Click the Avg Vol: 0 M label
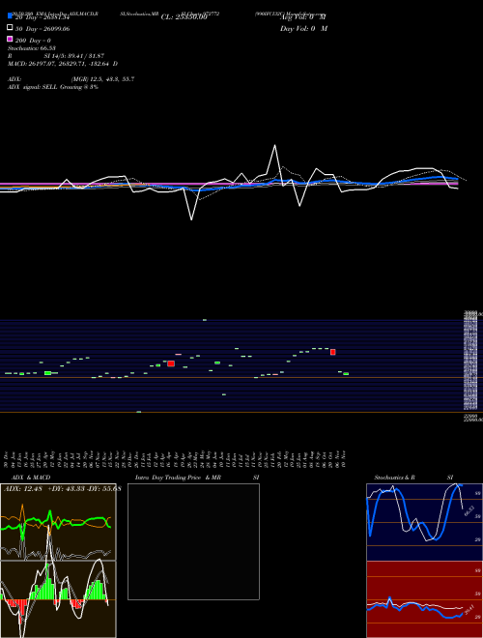483x638 pixels. (x=303, y=17)
